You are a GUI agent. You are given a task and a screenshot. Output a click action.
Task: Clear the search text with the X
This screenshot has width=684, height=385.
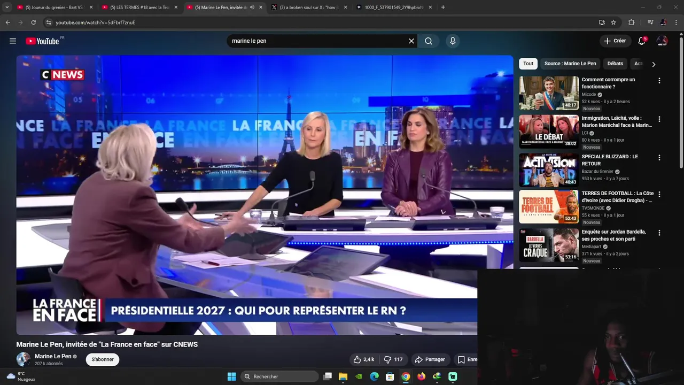(411, 41)
